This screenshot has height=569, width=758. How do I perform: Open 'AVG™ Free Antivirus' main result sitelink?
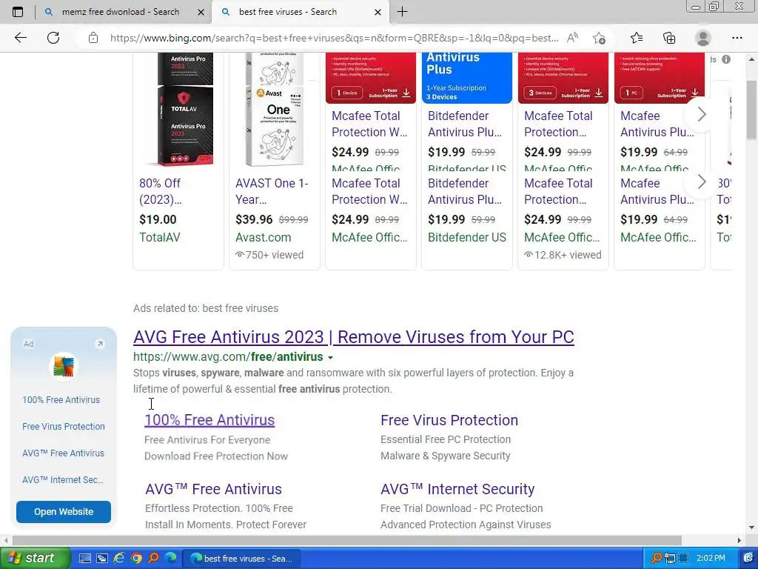[x=213, y=489]
